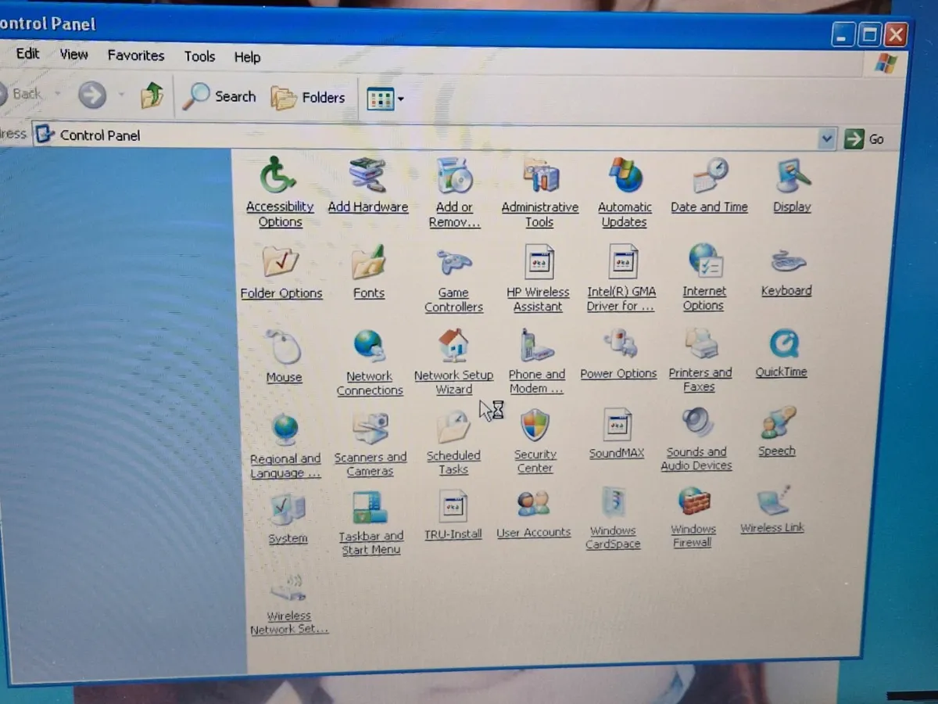Open the Views button dropdown
This screenshot has width=938, height=704.
(401, 99)
